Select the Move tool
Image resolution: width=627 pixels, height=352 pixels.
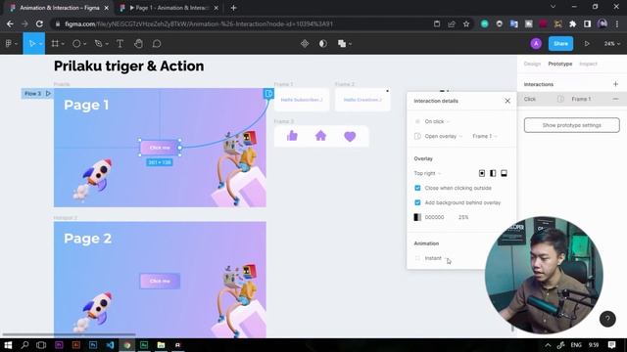(x=31, y=43)
